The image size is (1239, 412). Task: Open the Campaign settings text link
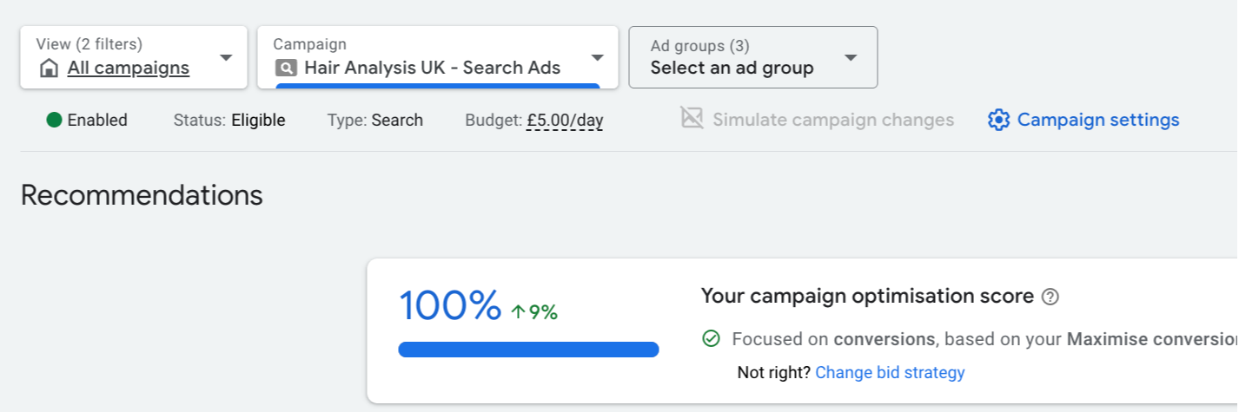[x=1098, y=120]
